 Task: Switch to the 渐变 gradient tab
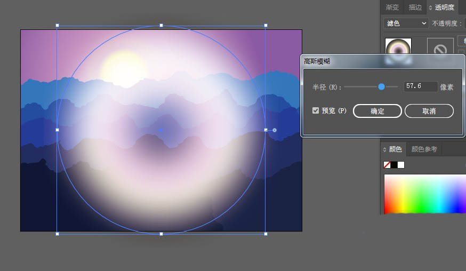click(x=392, y=7)
